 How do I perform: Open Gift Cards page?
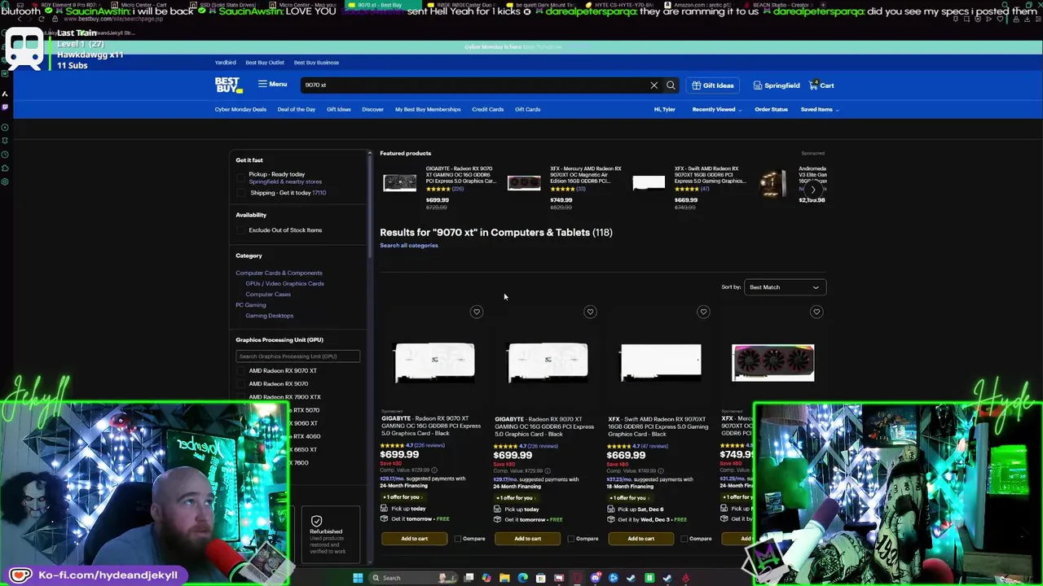click(527, 109)
